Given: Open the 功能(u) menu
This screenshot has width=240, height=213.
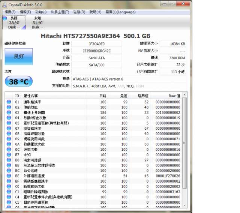Looking at the screenshot, I should click(41, 12).
